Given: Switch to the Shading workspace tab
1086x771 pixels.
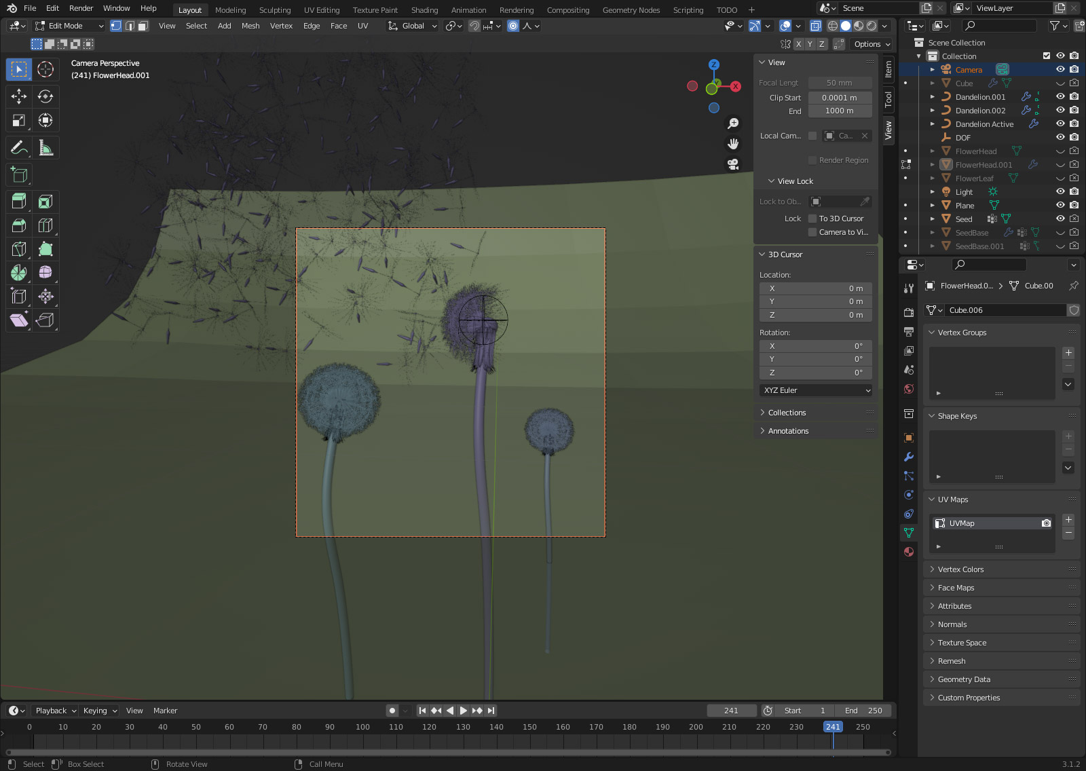Looking at the screenshot, I should 424,10.
